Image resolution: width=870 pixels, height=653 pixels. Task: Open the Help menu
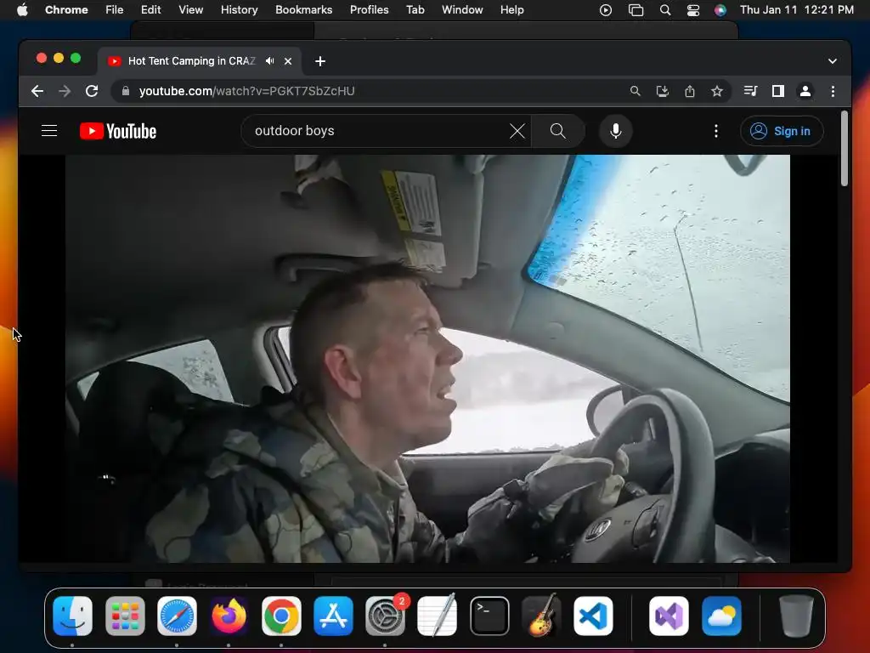pos(511,10)
